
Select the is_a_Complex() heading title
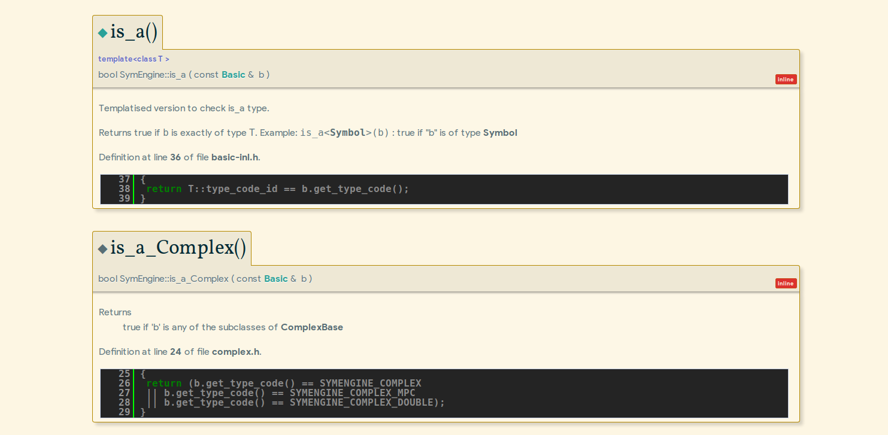(x=178, y=248)
